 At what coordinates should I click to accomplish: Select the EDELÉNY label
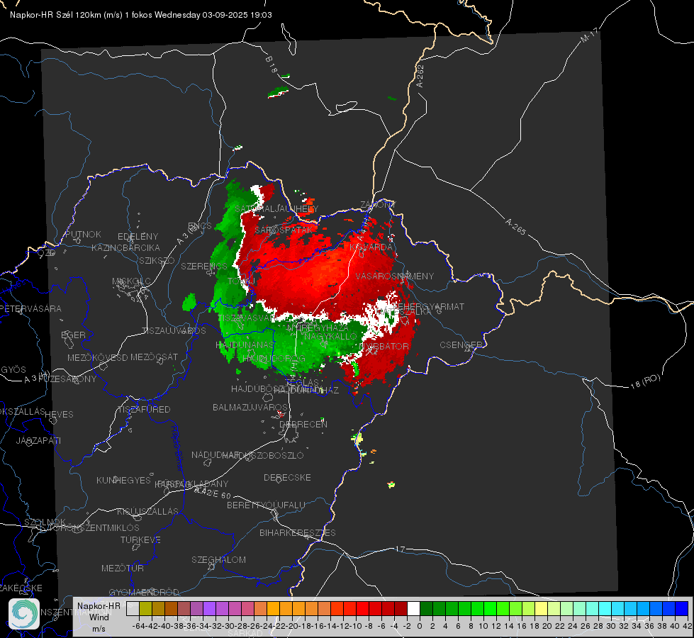coord(138,237)
